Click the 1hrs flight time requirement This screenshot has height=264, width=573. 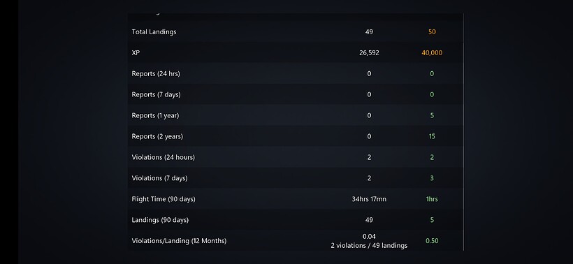[432, 199]
